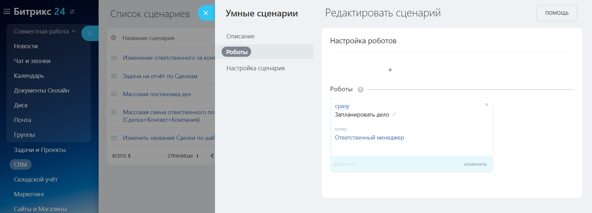The height and width of the screenshot is (213, 592).
Task: Click the plus icon to add a robot
Action: 390,70
